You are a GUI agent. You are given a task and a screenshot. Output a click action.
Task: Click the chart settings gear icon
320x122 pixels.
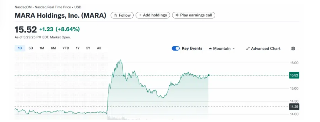point(293,48)
